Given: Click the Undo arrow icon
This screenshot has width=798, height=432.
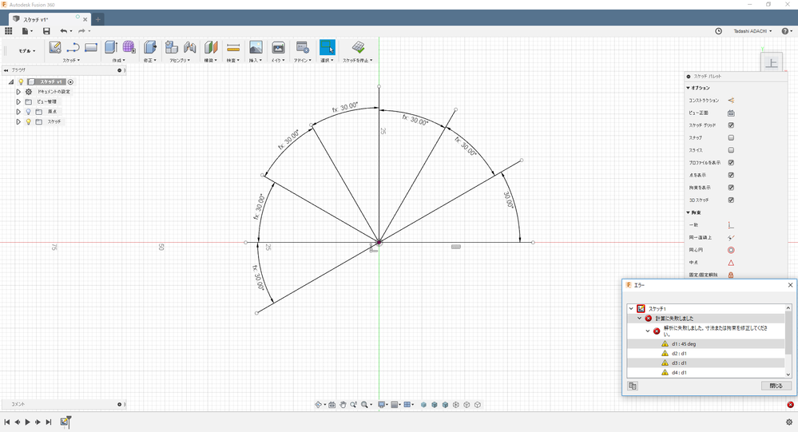Looking at the screenshot, I should [x=63, y=31].
